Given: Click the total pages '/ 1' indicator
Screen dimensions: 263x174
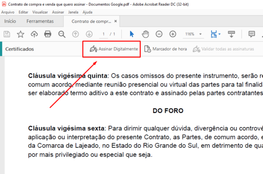Looking at the screenshot, I should tap(113, 34).
